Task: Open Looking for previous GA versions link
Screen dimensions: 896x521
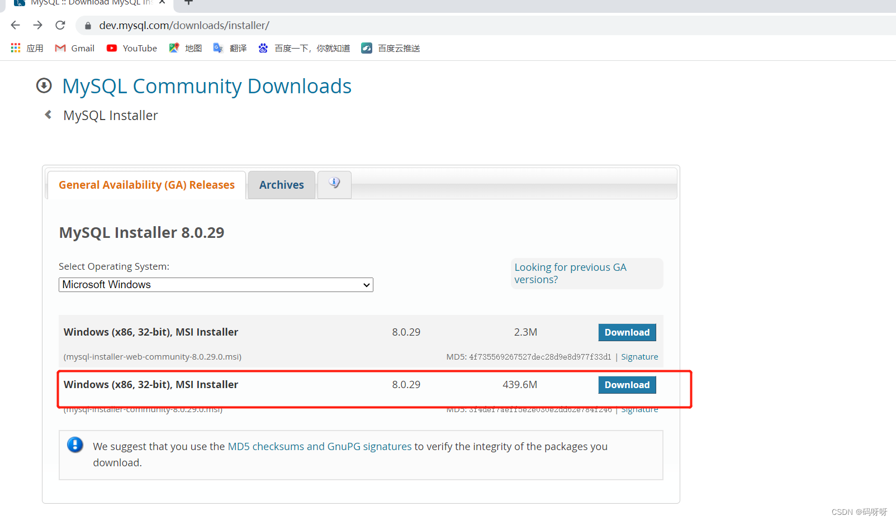Action: 570,274
